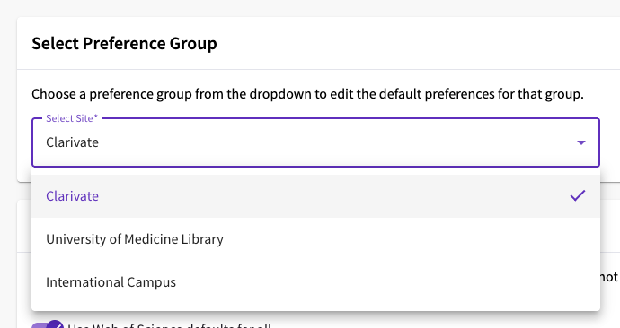Click the required asterisk on Select Site

coord(95,117)
